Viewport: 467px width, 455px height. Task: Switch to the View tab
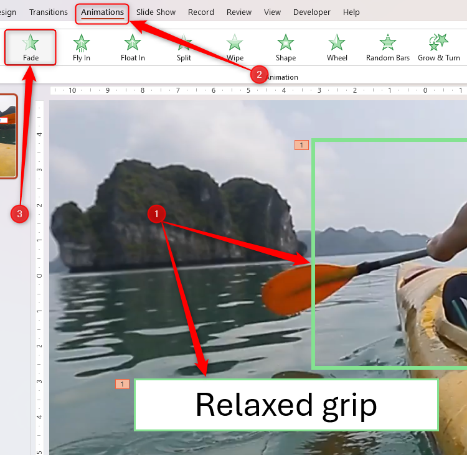(x=272, y=12)
